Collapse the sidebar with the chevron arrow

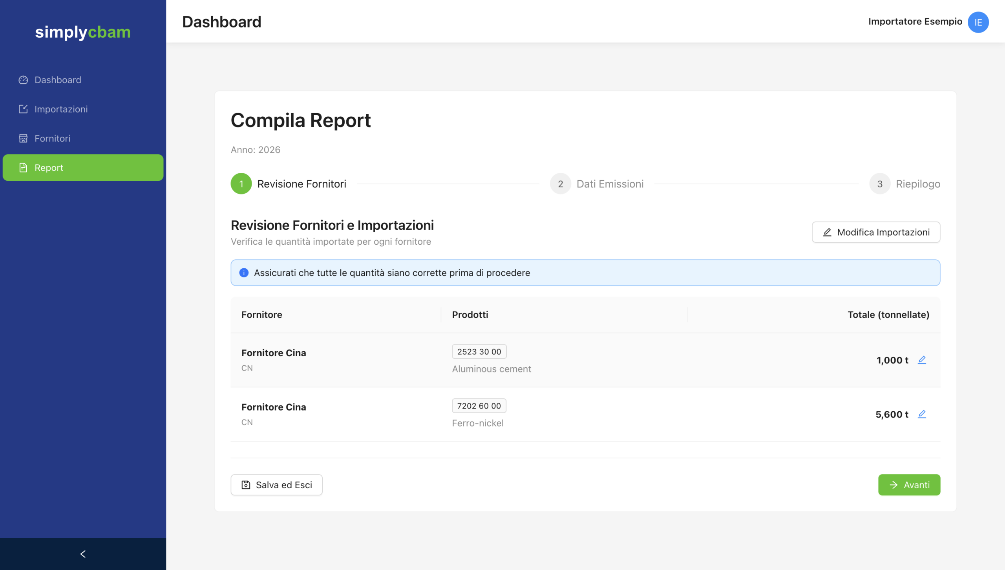(83, 554)
